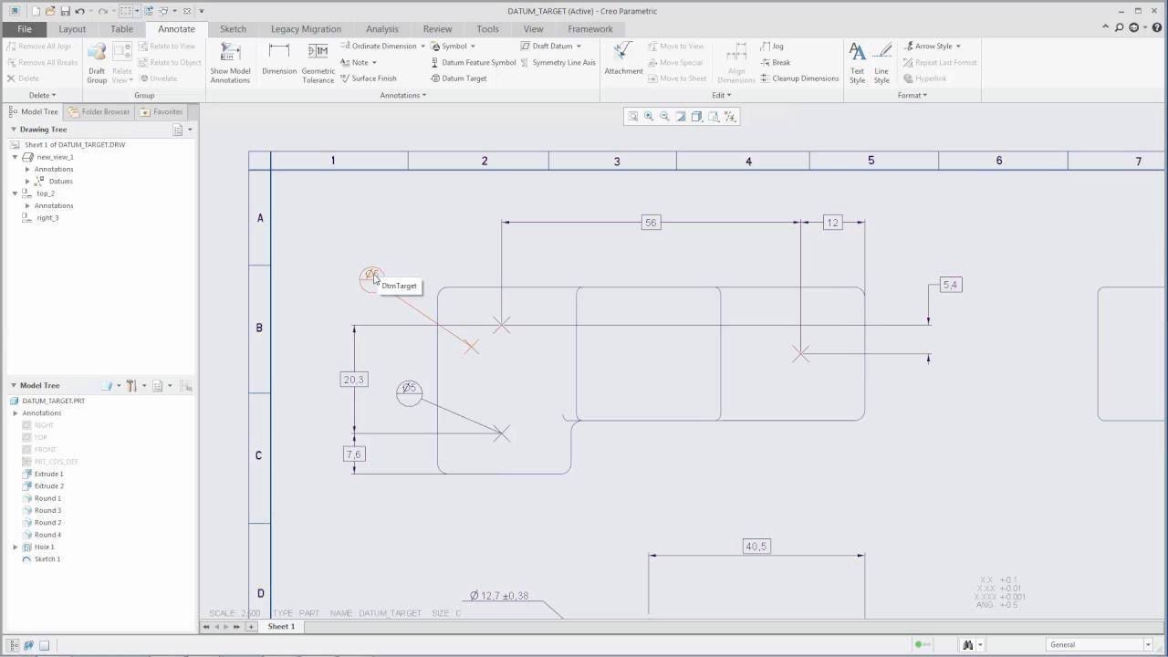Expand the Format group dropdown

click(912, 95)
